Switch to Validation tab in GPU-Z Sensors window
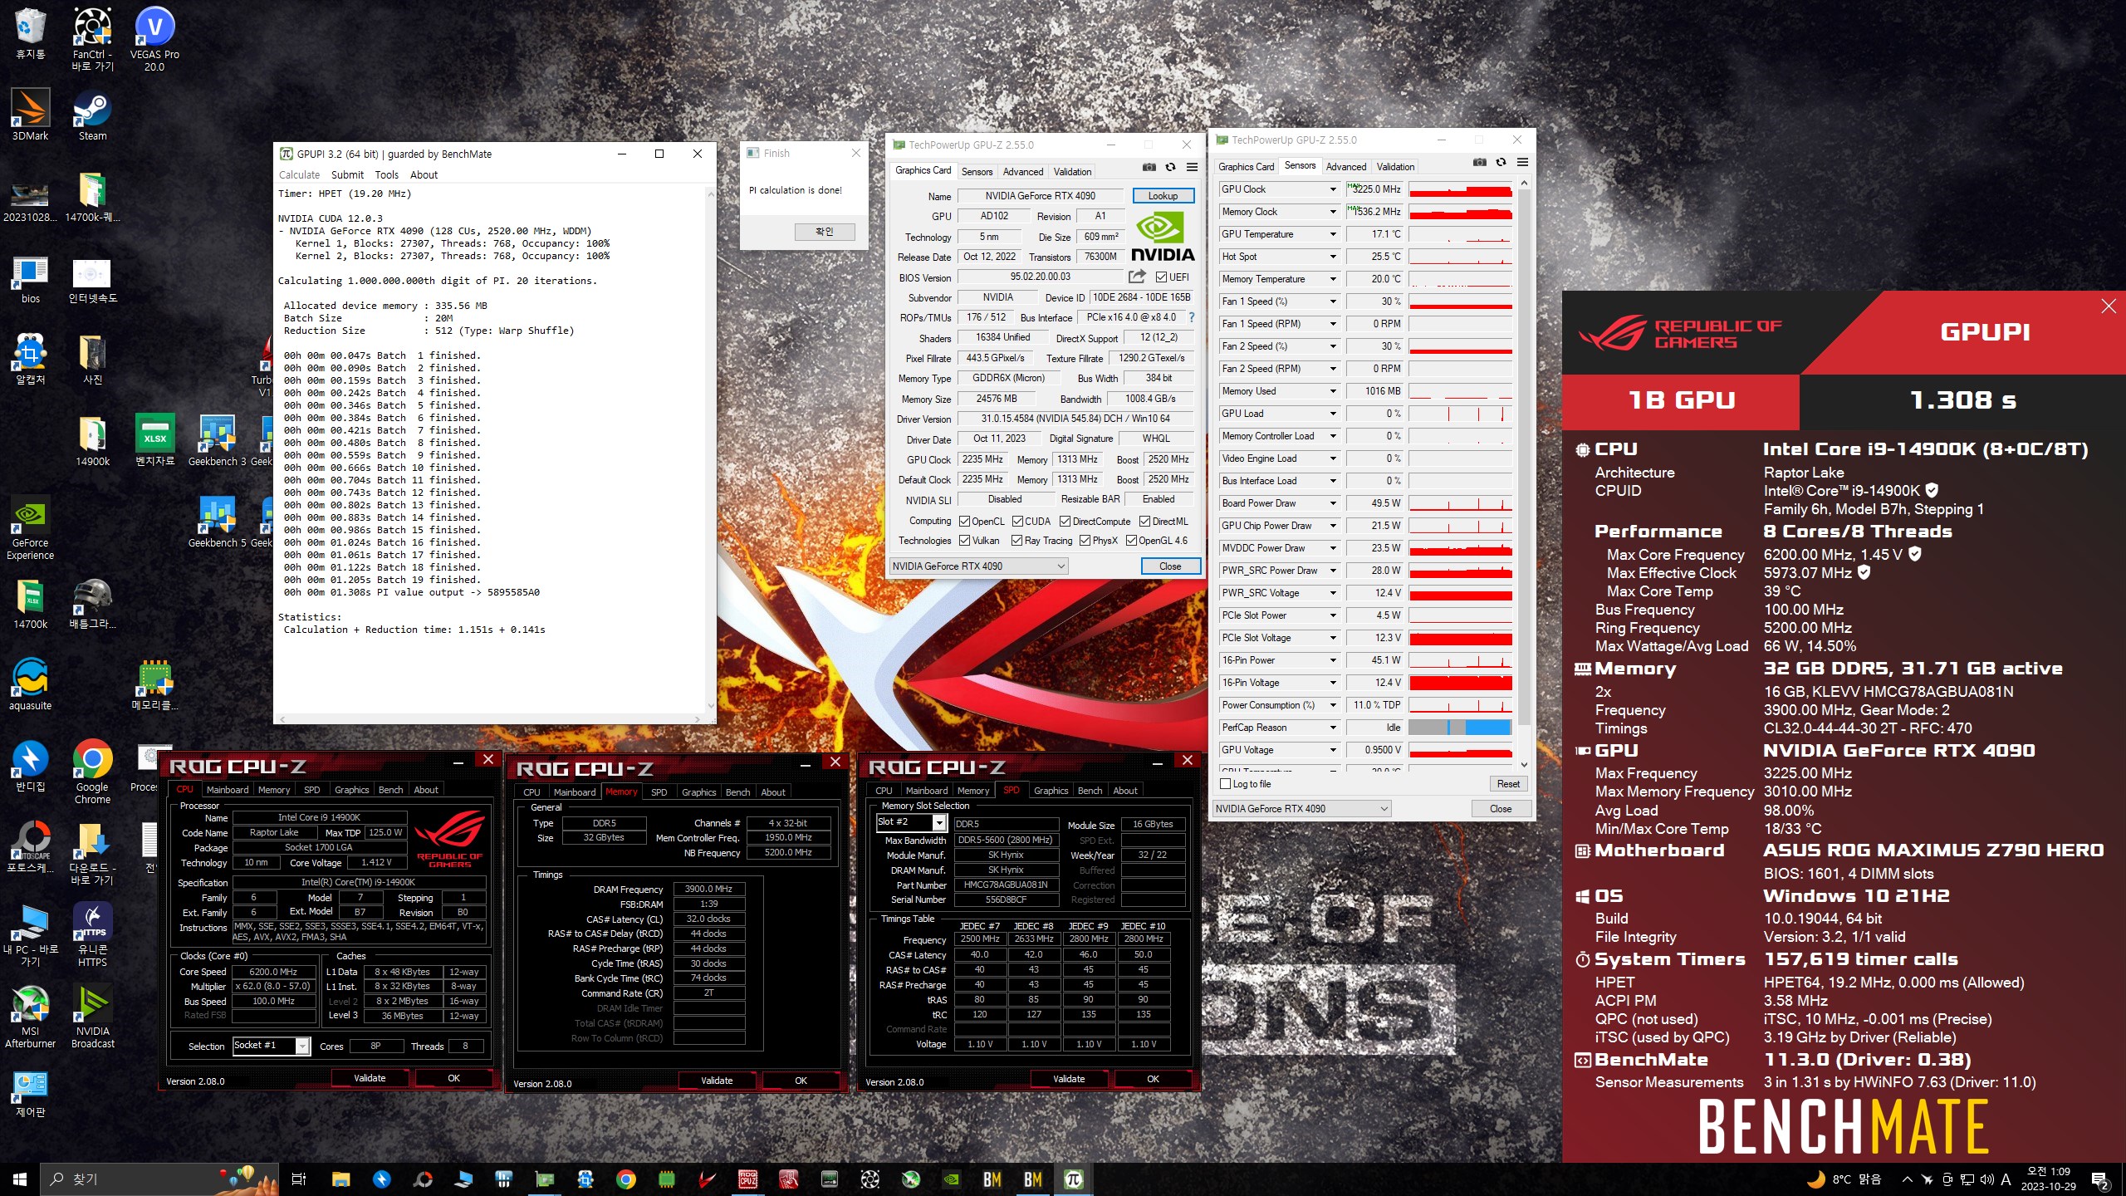Screen dimensions: 2126x1196 coord(1395,167)
